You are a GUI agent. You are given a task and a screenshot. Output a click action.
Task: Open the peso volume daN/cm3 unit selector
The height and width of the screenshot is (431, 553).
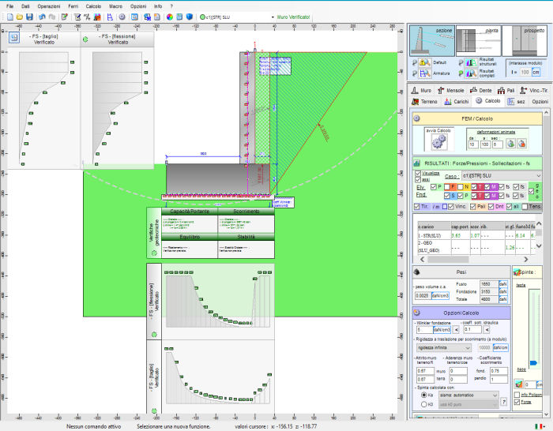point(441,296)
